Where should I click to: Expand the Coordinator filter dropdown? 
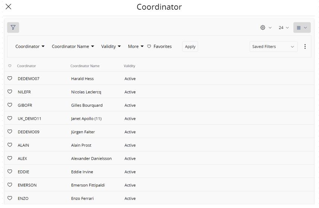coord(30,47)
